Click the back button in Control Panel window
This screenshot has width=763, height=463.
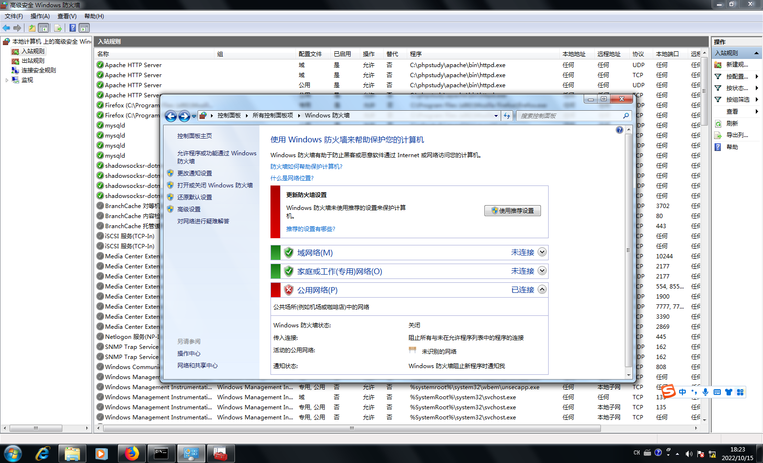point(171,116)
